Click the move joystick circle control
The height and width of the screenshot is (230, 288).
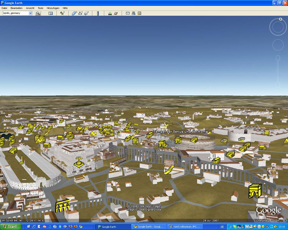pyautogui.click(x=278, y=45)
